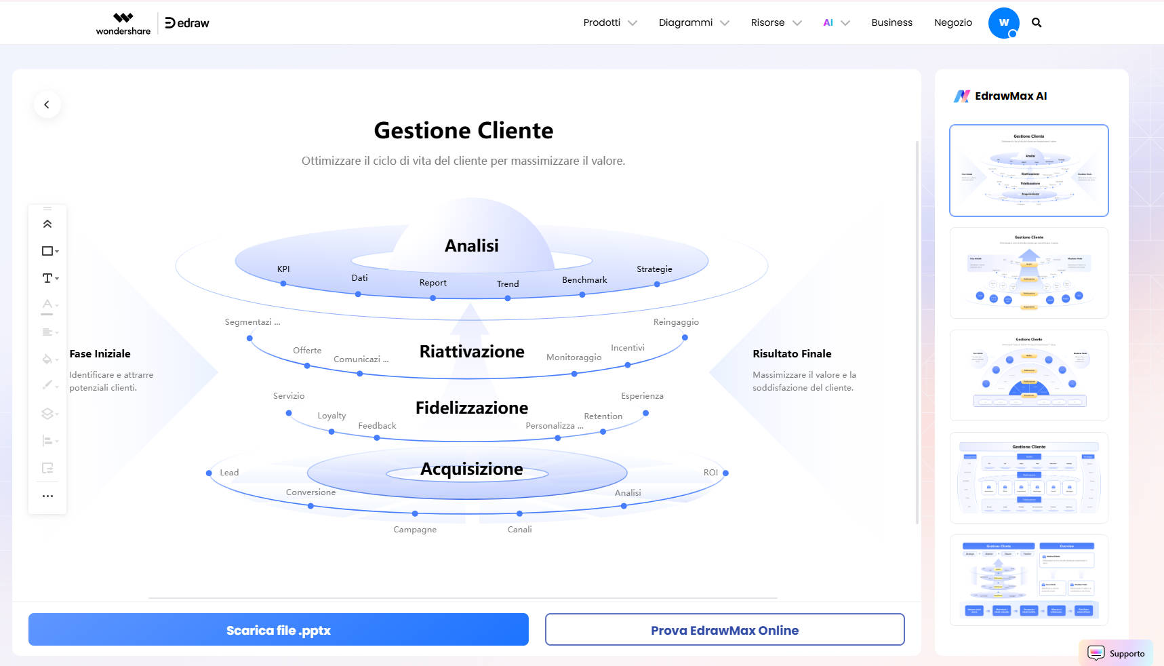The width and height of the screenshot is (1164, 666).
Task: Click the Benchmark label
Action: pos(584,280)
